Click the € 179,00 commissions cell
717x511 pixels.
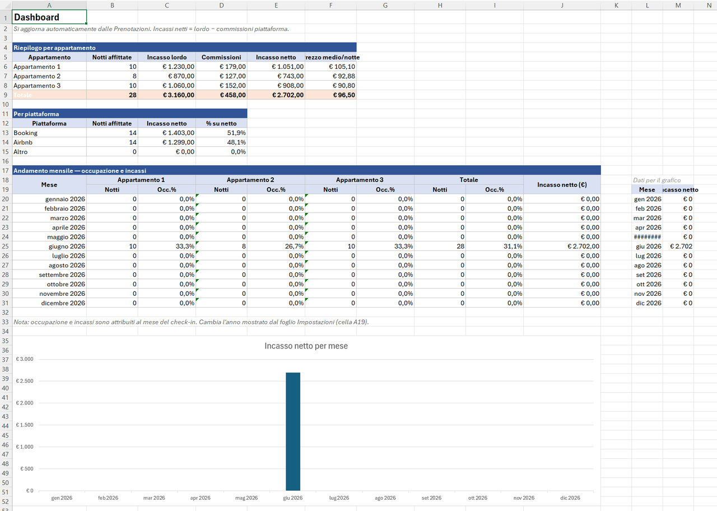coord(221,67)
